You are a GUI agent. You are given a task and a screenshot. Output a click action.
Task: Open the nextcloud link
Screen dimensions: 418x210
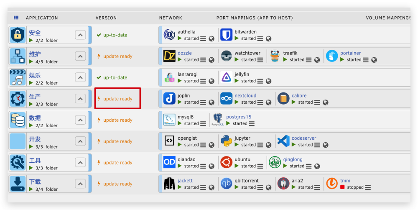coord(245,95)
